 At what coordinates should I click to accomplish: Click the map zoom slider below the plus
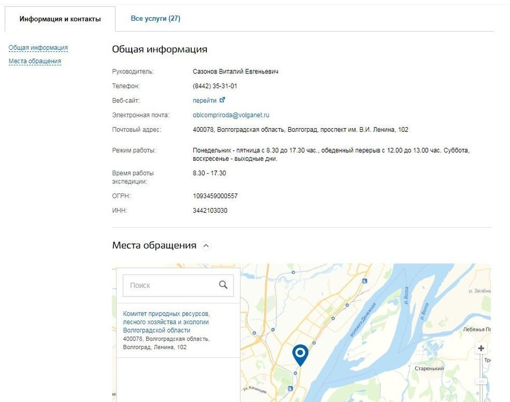click(481, 382)
